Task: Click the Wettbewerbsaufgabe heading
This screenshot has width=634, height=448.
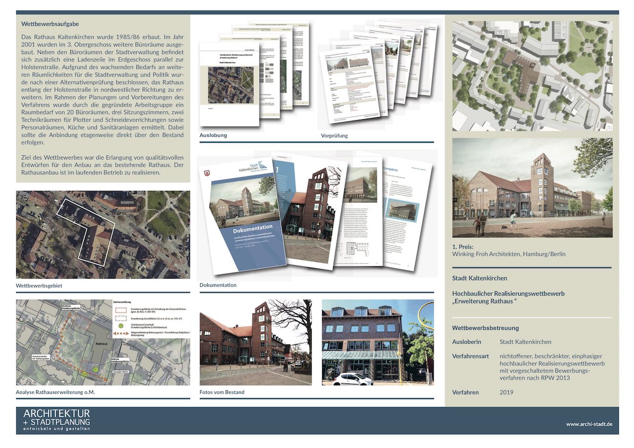Action: click(50, 23)
